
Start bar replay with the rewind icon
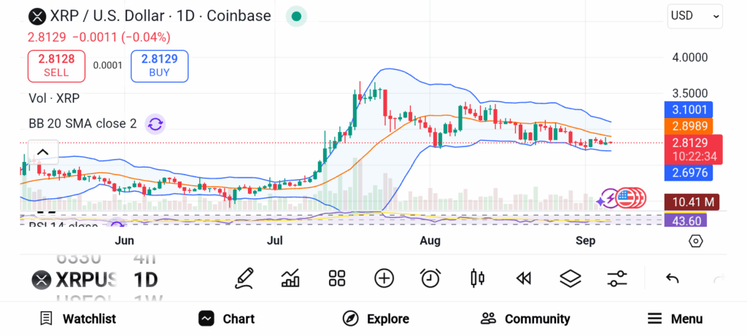coord(523,278)
